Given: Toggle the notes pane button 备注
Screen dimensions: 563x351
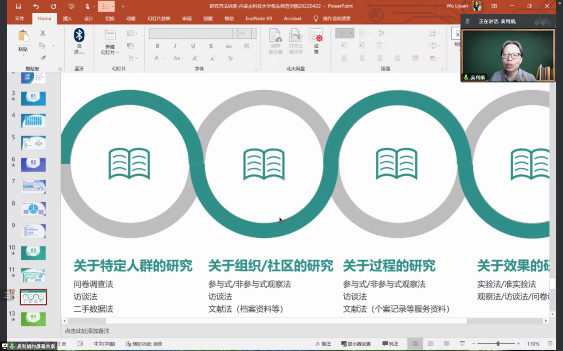Looking at the screenshot, I should click(x=323, y=343).
